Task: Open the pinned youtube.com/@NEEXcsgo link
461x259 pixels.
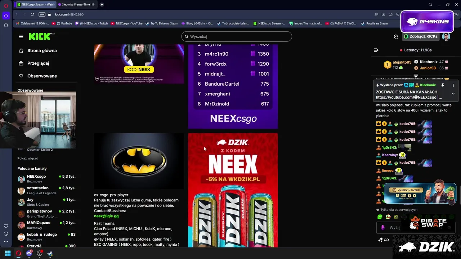Action: (406, 97)
